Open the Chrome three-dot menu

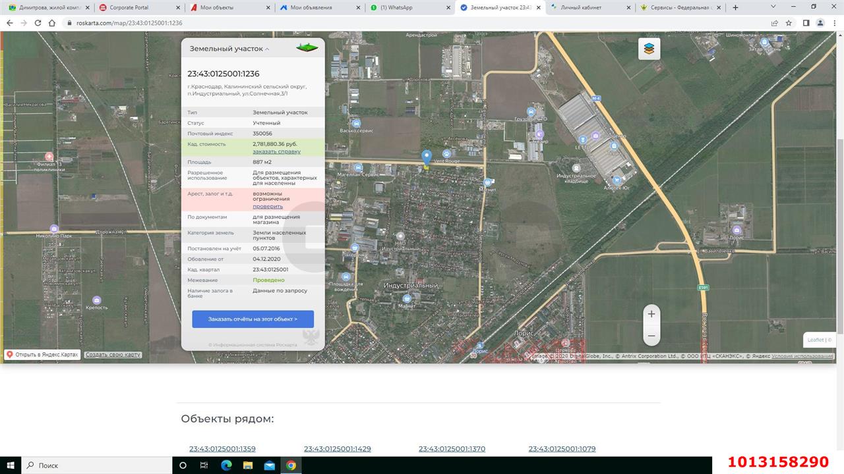pos(835,22)
